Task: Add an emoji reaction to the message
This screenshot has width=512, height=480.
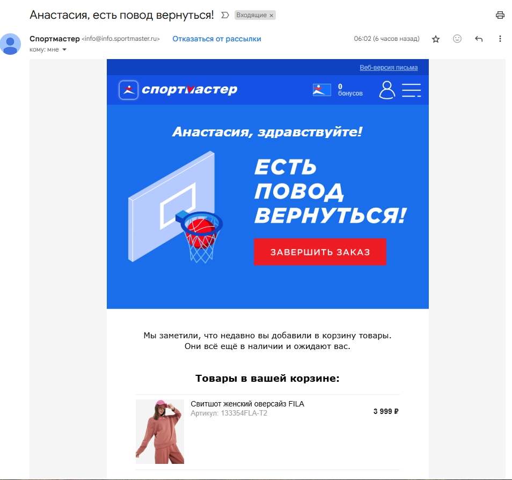Action: coord(457,39)
